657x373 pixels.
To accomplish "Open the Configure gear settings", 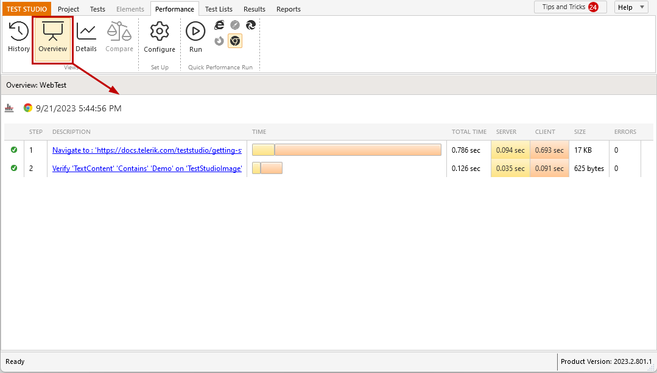I will click(x=159, y=37).
